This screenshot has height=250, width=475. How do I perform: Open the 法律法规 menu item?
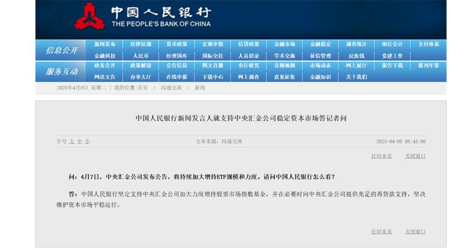(141, 45)
